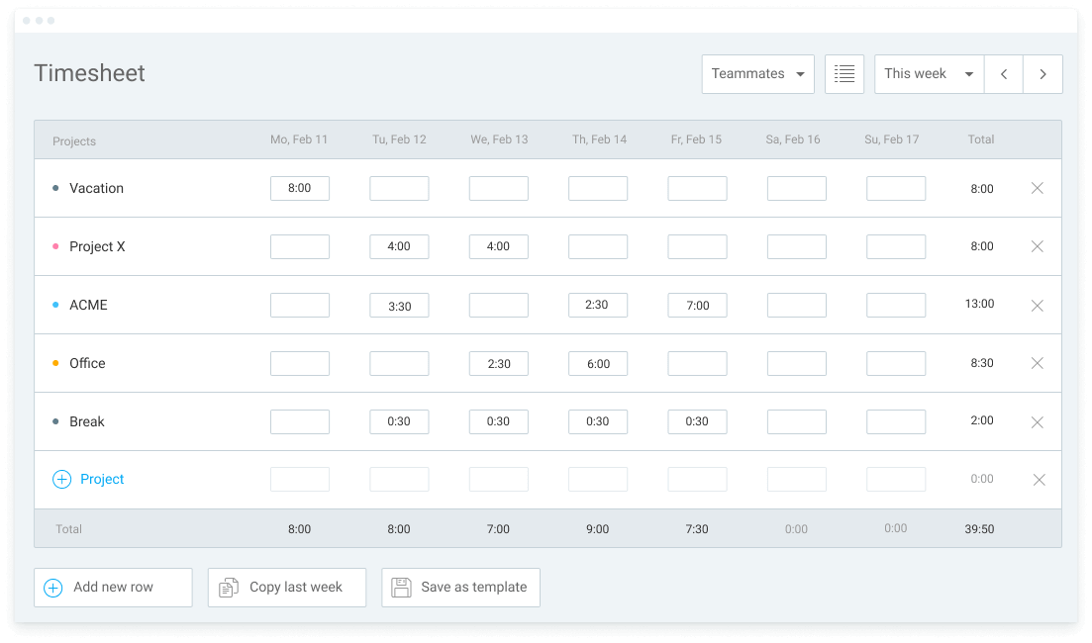
Task: Click the Add new row button
Action: (x=112, y=587)
